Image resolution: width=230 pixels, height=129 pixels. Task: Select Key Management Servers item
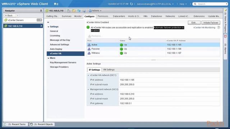point(63,62)
